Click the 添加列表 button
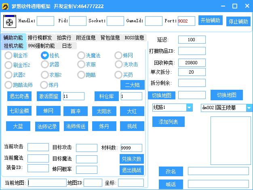Viewport: 253px width, 190px height. [168, 122]
